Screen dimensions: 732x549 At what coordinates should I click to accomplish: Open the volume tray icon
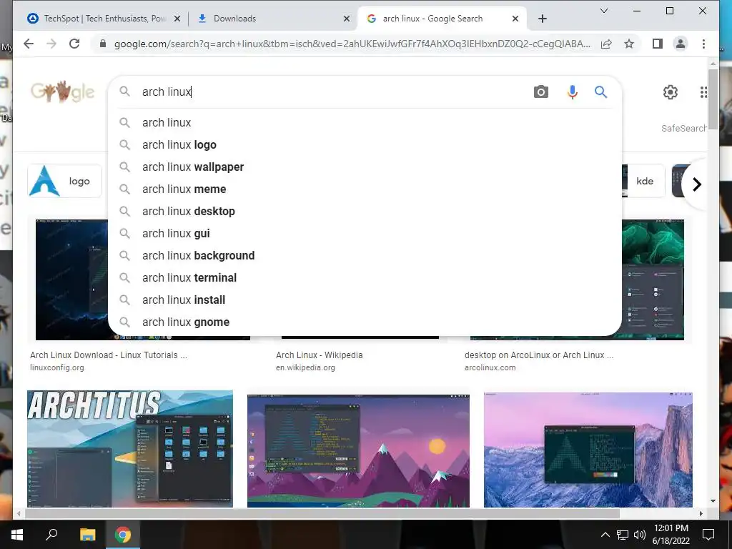click(640, 535)
